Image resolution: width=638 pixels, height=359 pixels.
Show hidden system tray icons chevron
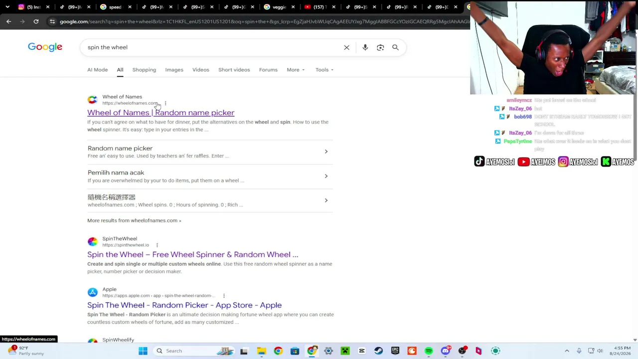(x=567, y=351)
